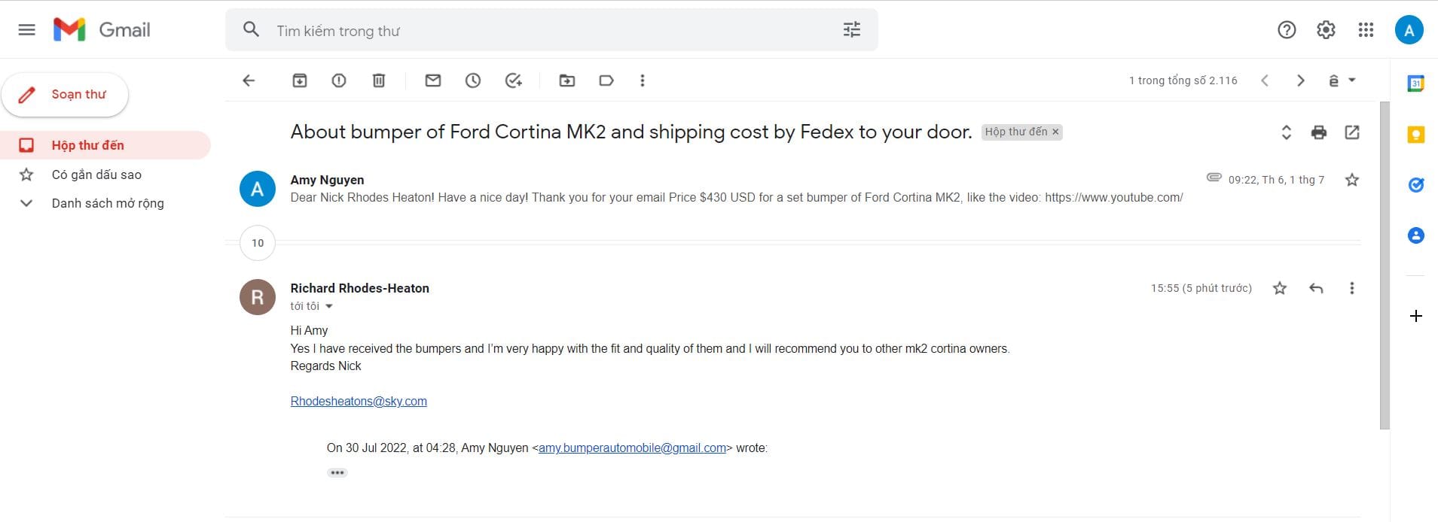
Task: Print all messages in conversation
Action: click(x=1319, y=132)
